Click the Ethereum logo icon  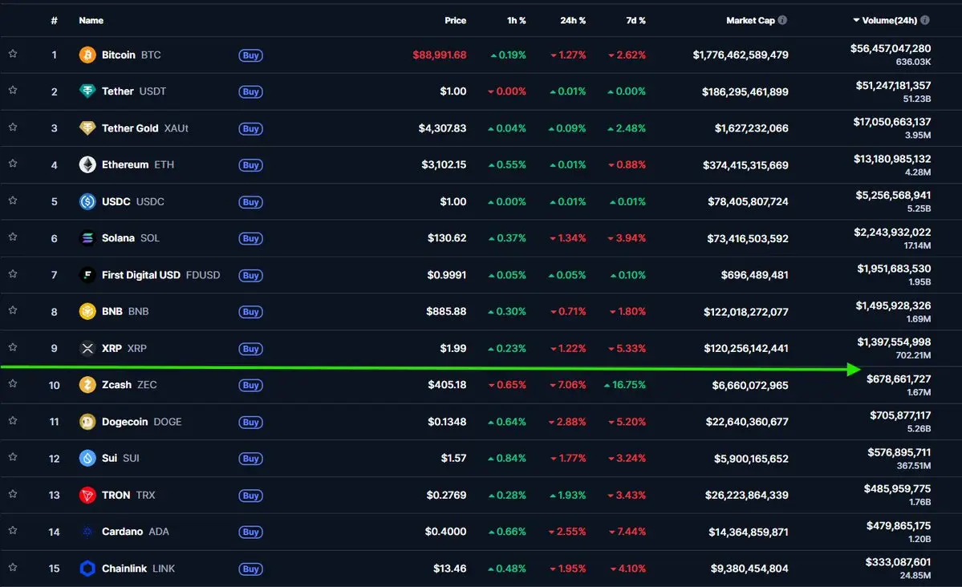click(x=87, y=164)
